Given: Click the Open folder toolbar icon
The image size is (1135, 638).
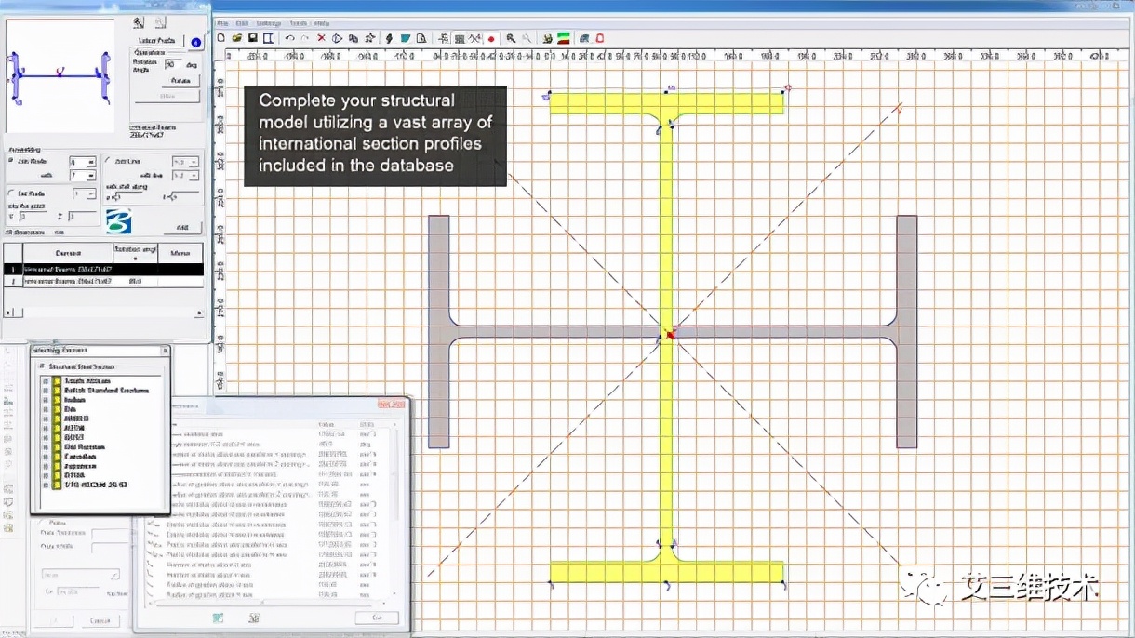Looking at the screenshot, I should 237,38.
